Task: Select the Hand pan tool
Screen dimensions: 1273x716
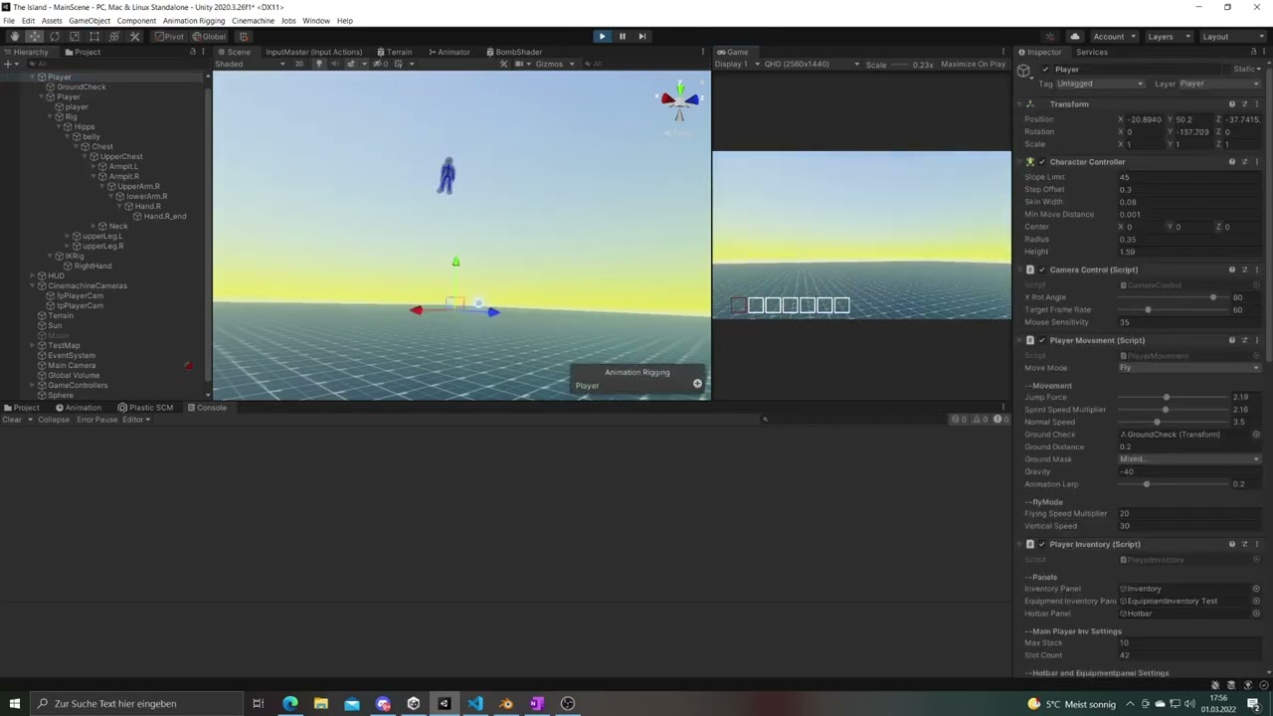Action: click(x=15, y=36)
